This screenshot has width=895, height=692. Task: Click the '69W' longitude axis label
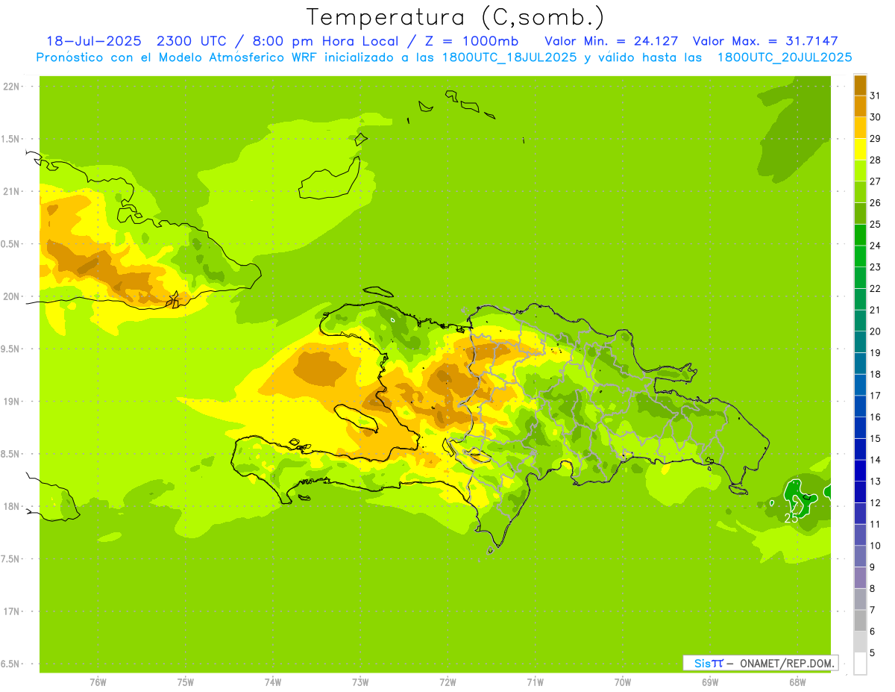(710, 682)
